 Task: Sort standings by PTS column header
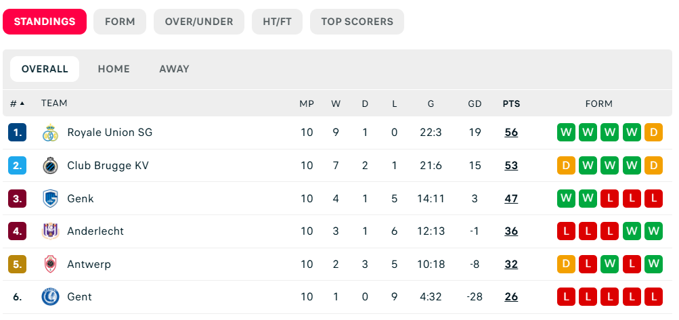[511, 104]
